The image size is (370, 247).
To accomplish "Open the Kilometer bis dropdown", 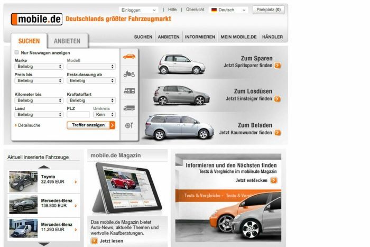I will coord(39,100).
